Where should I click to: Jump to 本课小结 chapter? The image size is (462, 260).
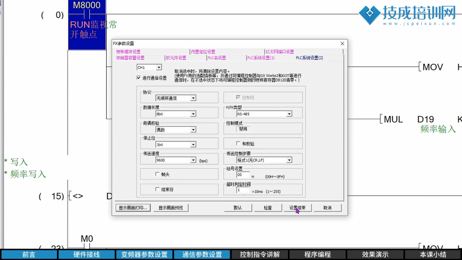(x=433, y=254)
